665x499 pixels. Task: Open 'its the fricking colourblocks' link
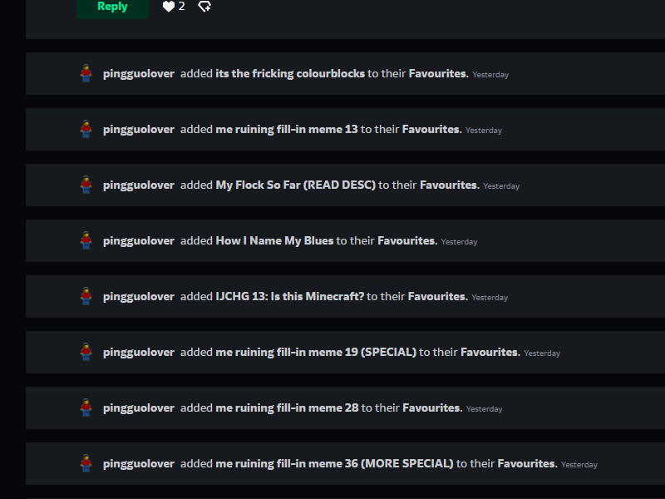coord(290,74)
